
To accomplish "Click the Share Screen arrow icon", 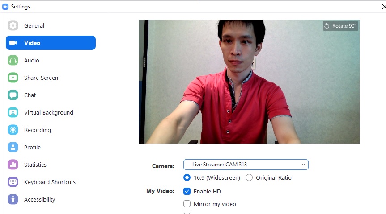I will tap(13, 78).
